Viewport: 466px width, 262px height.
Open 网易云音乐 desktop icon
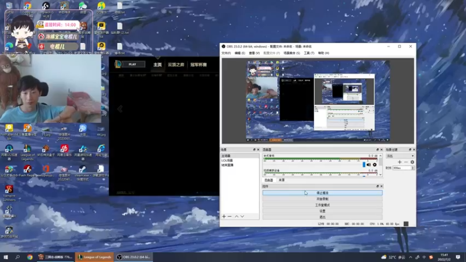[64, 150]
